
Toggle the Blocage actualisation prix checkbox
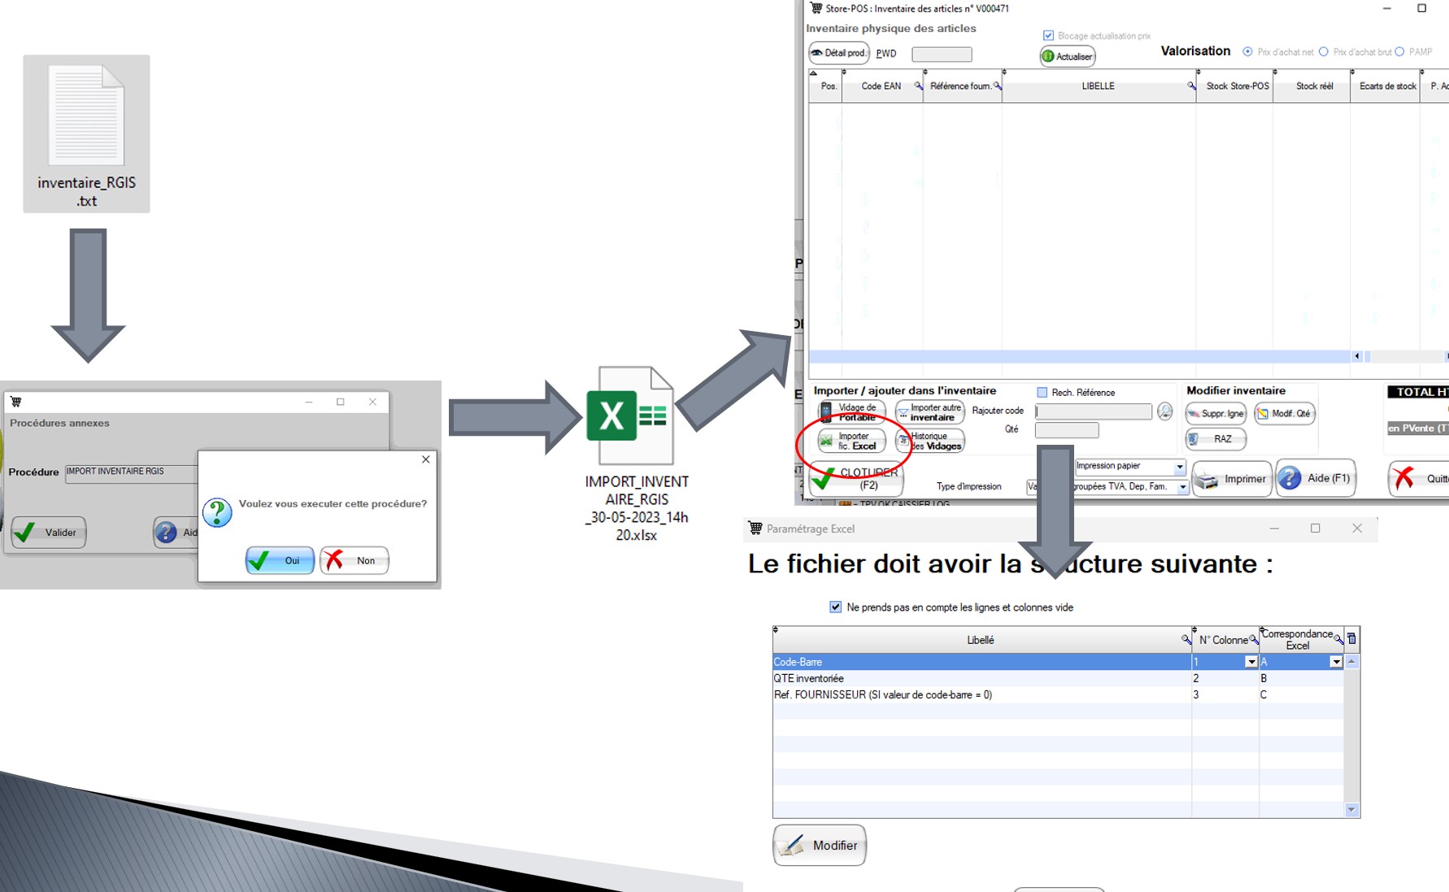(1048, 36)
